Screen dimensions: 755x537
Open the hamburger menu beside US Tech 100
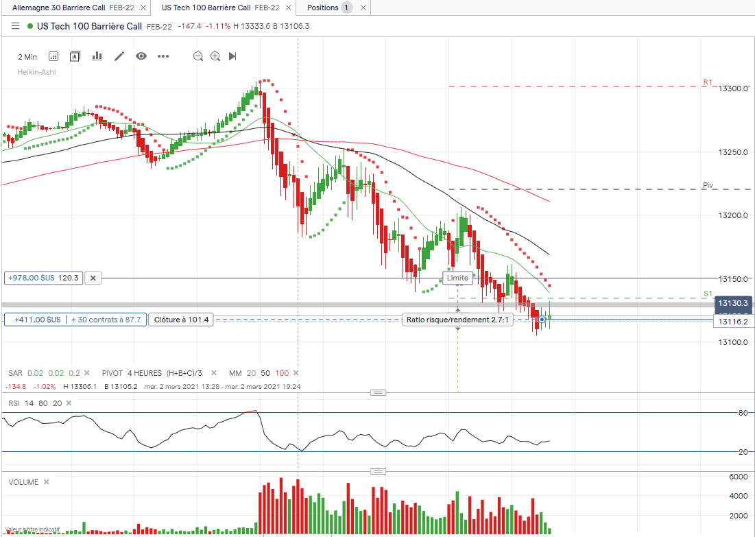point(15,26)
